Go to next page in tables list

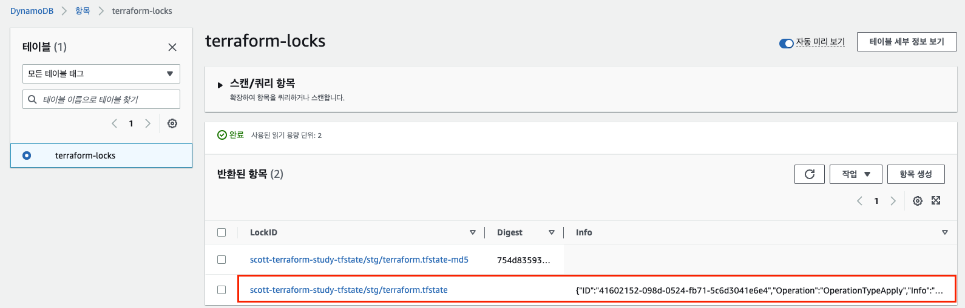147,123
